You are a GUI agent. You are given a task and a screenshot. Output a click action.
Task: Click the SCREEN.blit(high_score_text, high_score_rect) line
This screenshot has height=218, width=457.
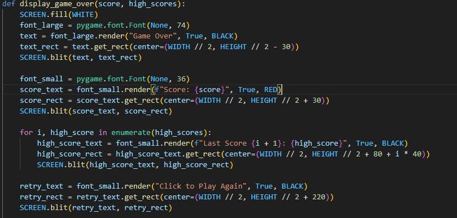tap(135, 165)
